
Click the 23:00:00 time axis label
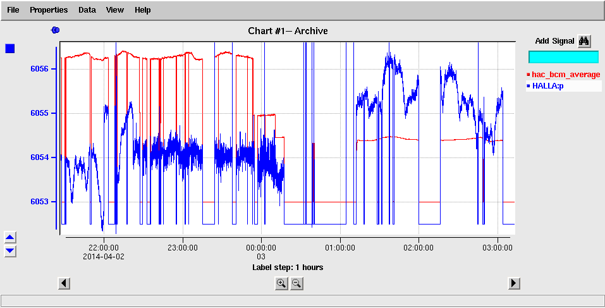183,248
